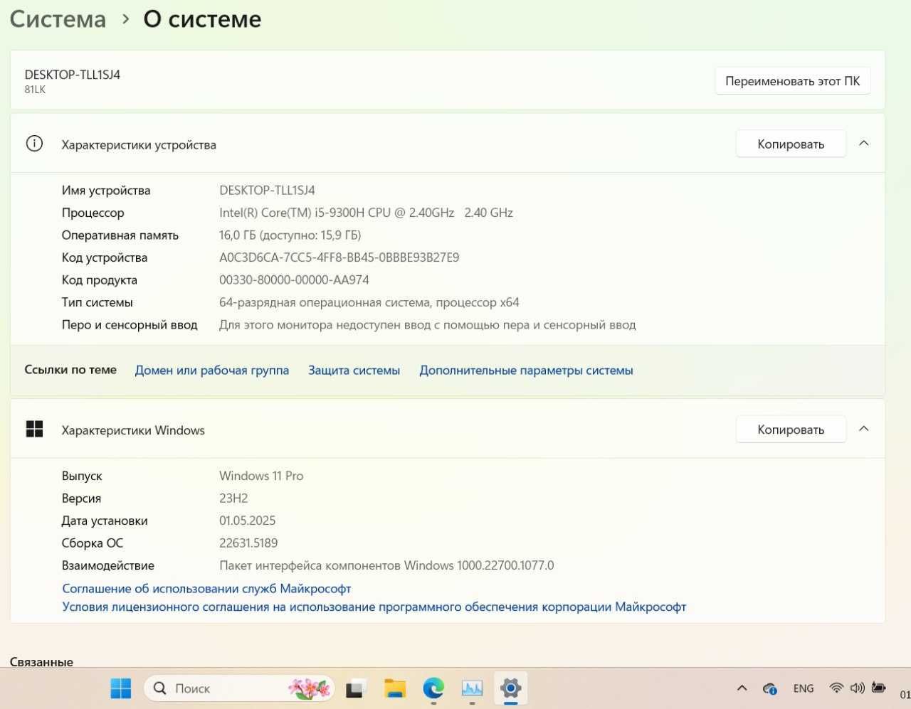Select the 64-разрядная операционная система value
The height and width of the screenshot is (709, 911).
pos(369,302)
